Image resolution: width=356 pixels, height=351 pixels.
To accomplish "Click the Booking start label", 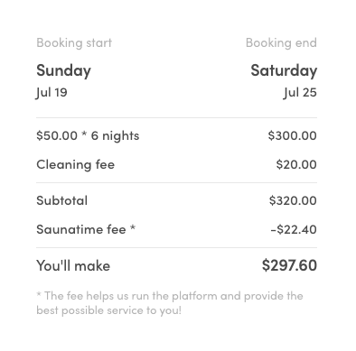I will click(x=74, y=42).
